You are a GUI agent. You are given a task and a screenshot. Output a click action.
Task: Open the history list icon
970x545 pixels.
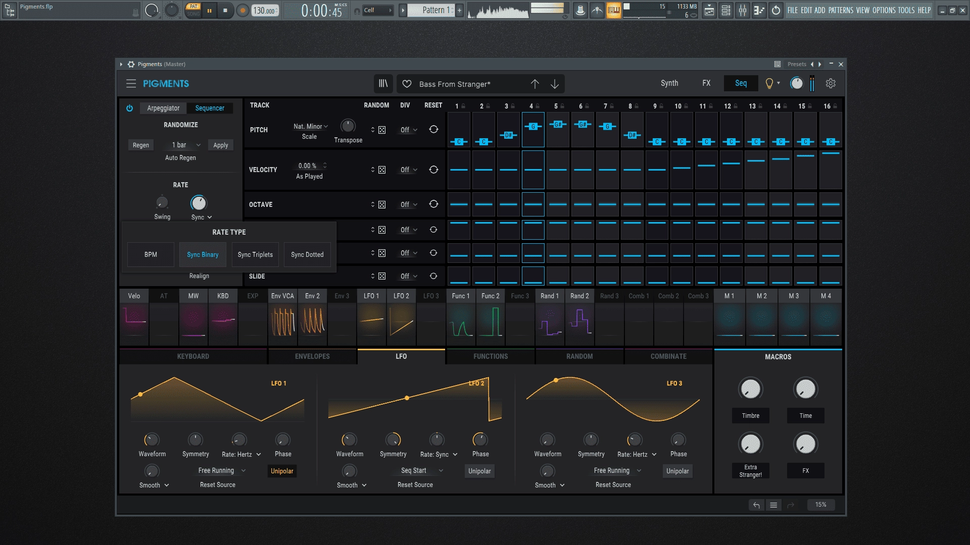click(x=773, y=505)
